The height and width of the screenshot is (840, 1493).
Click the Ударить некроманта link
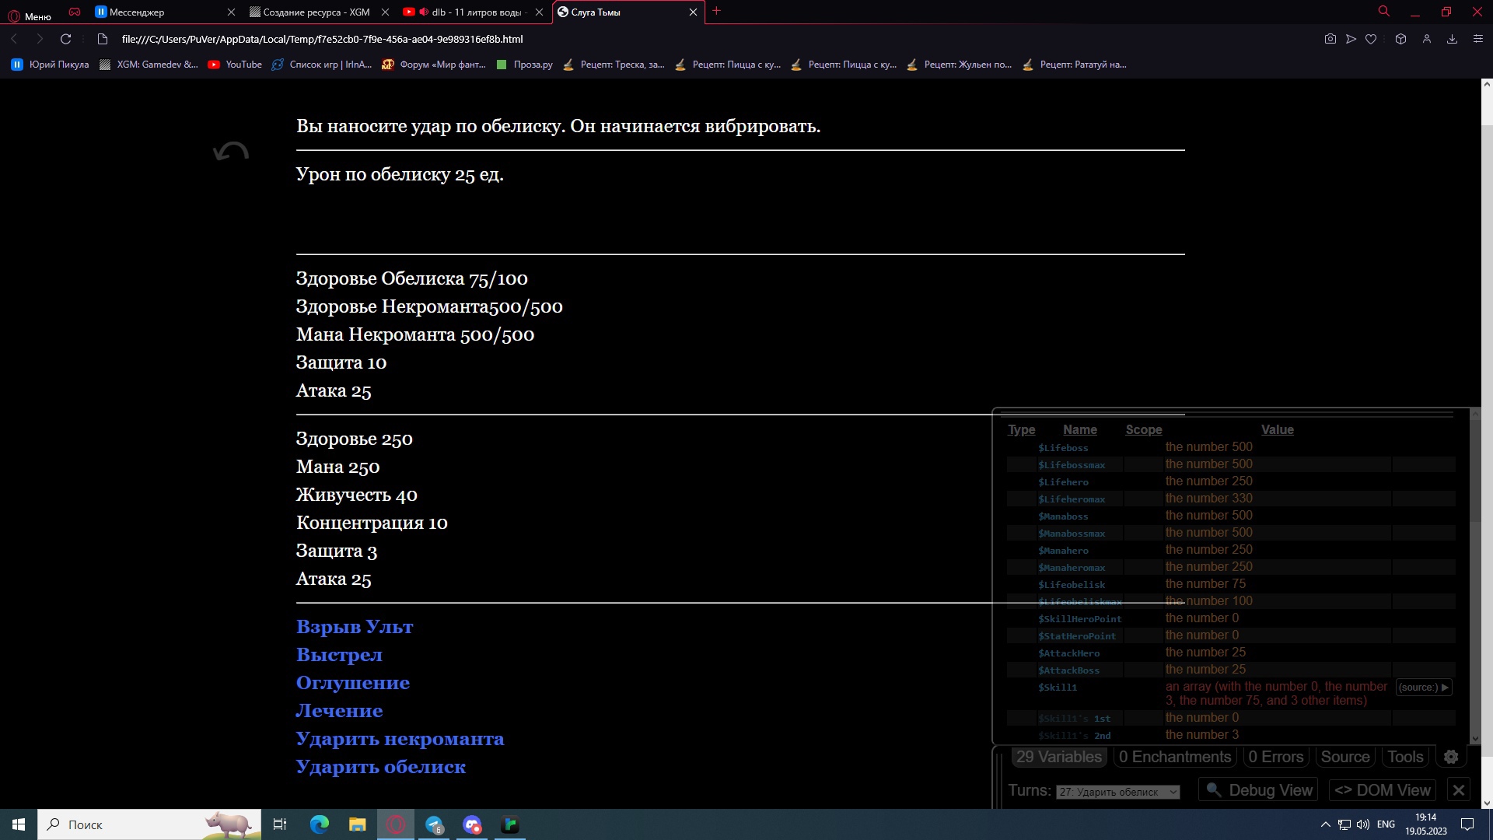(400, 739)
